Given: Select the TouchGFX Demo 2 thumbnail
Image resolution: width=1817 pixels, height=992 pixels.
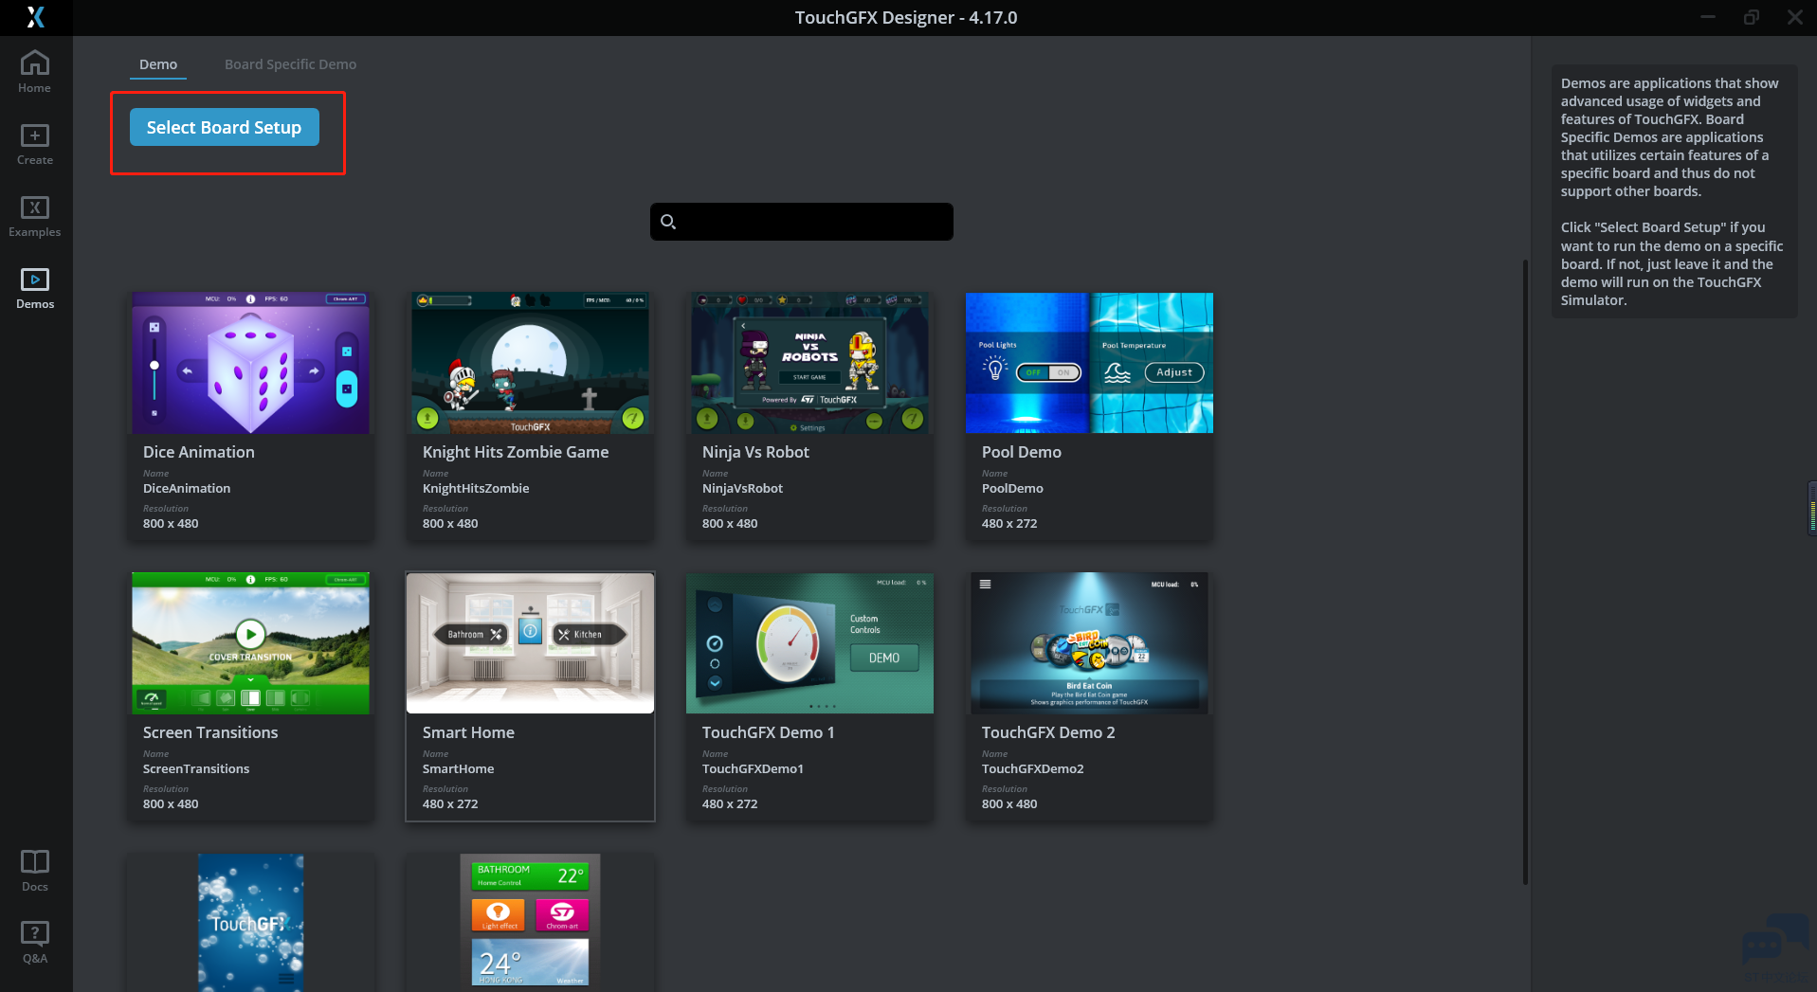Looking at the screenshot, I should tap(1089, 643).
